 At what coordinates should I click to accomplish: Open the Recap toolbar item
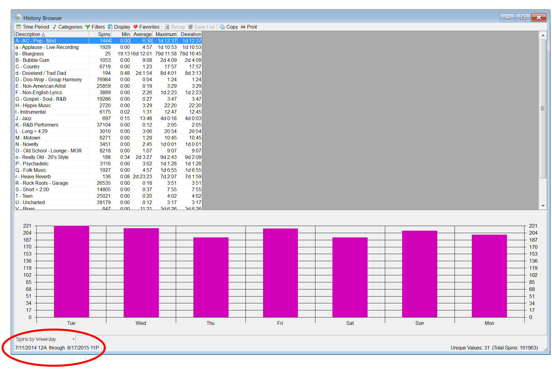pos(175,27)
